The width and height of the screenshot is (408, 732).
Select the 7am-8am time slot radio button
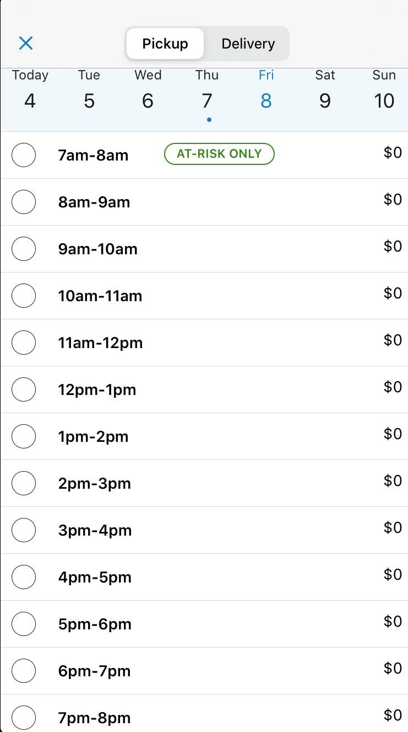click(x=24, y=155)
